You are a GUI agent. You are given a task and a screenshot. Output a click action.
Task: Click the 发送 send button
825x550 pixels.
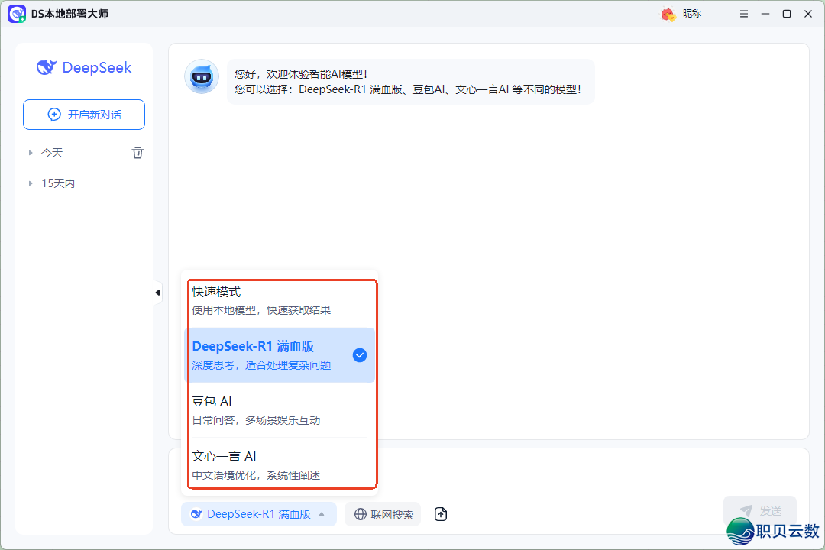click(760, 510)
